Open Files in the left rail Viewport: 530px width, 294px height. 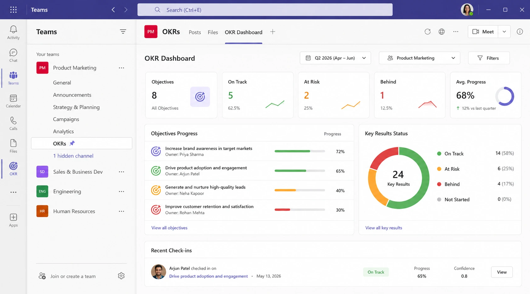[x=13, y=146]
